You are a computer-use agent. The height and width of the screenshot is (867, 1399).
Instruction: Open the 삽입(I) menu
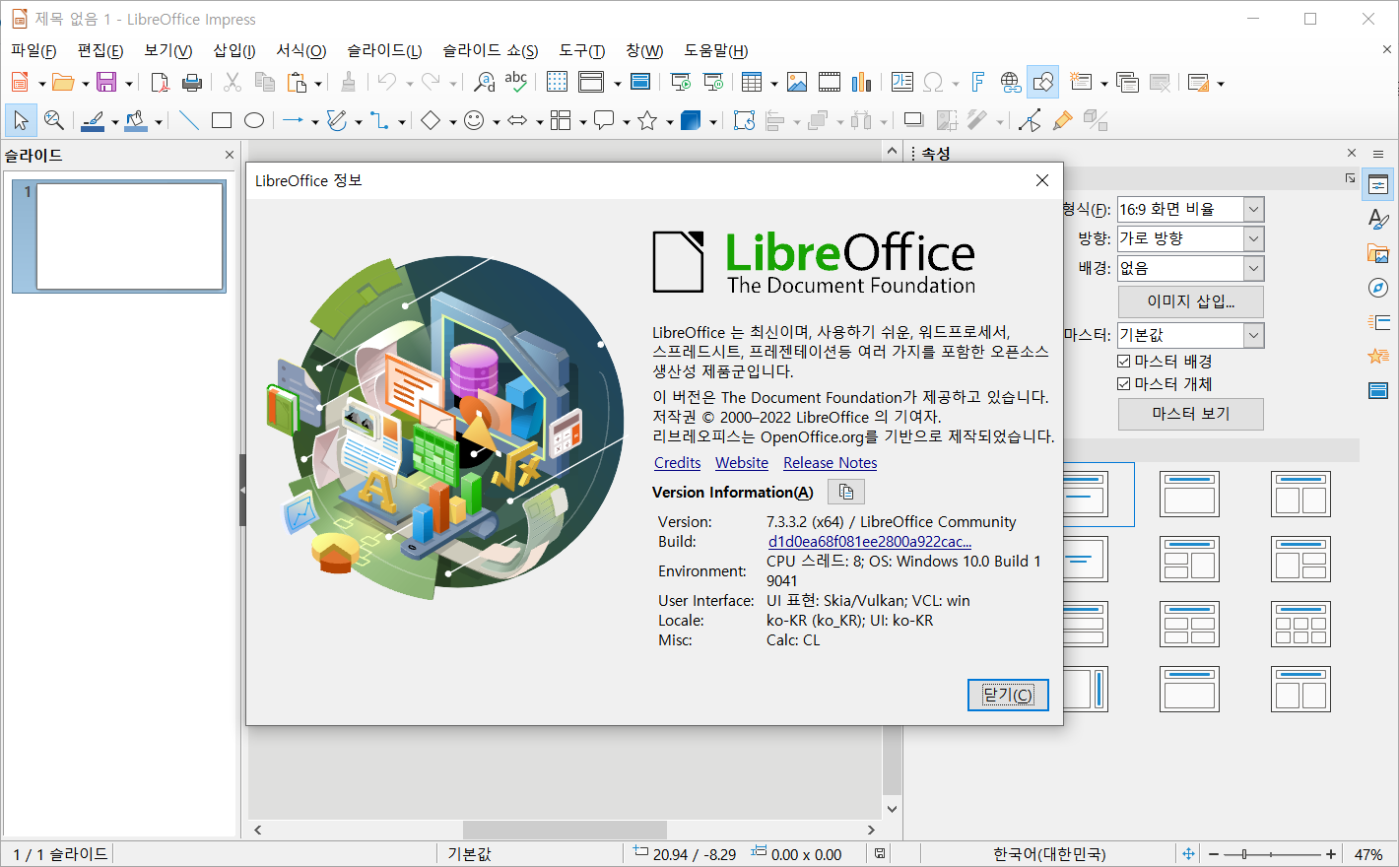tap(234, 50)
